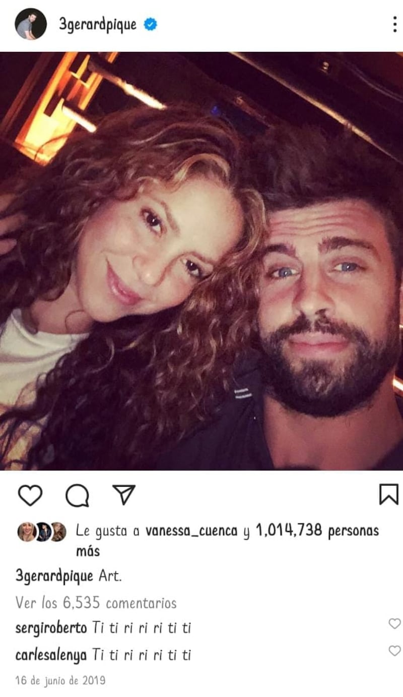Like sergiroberto's comment with the small heart

click(x=394, y=624)
